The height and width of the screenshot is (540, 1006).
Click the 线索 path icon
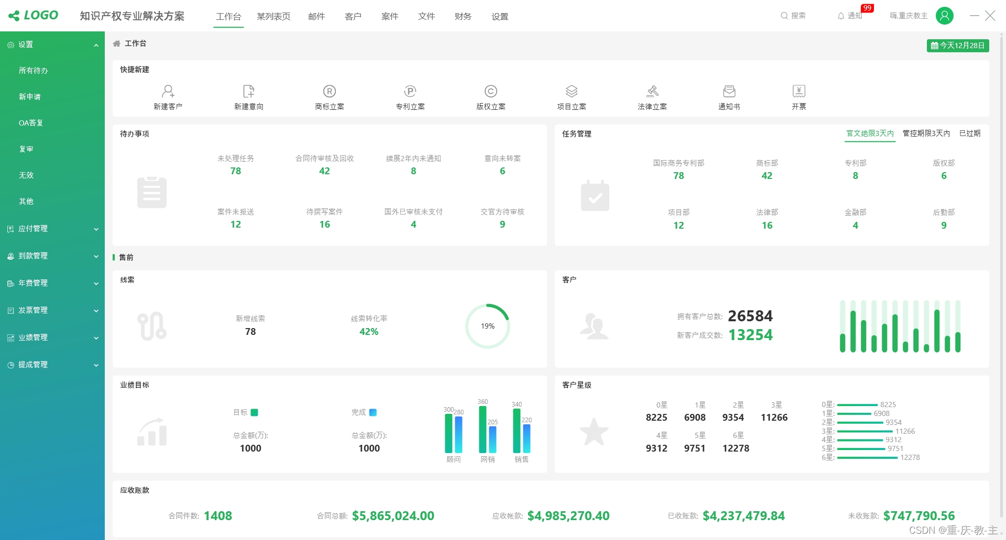152,326
